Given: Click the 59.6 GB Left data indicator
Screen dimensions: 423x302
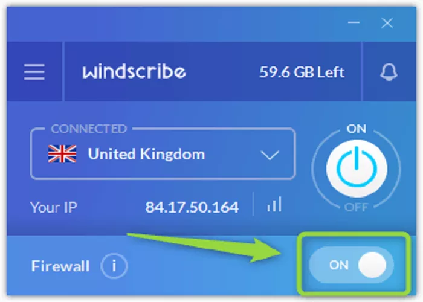Looking at the screenshot, I should coord(302,72).
